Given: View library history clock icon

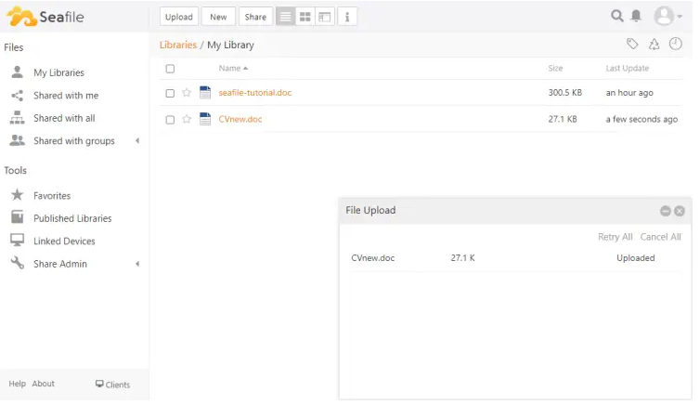Looking at the screenshot, I should tap(675, 44).
